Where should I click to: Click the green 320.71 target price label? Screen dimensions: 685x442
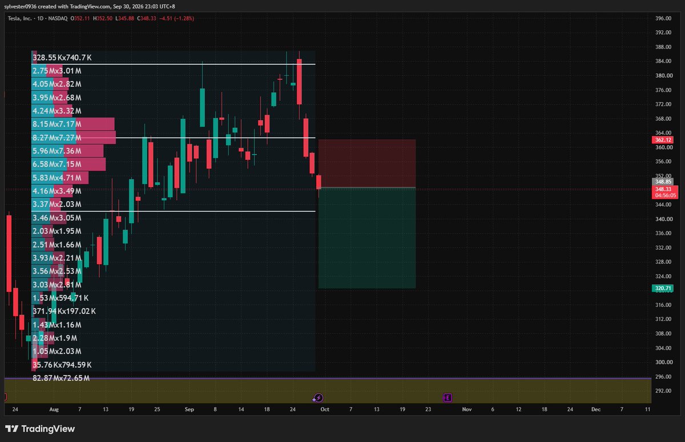tap(663, 289)
